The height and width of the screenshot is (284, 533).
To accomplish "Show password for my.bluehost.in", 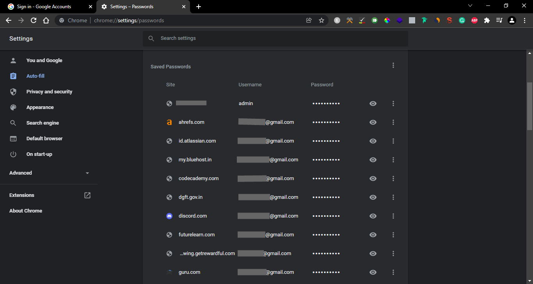I will (373, 160).
